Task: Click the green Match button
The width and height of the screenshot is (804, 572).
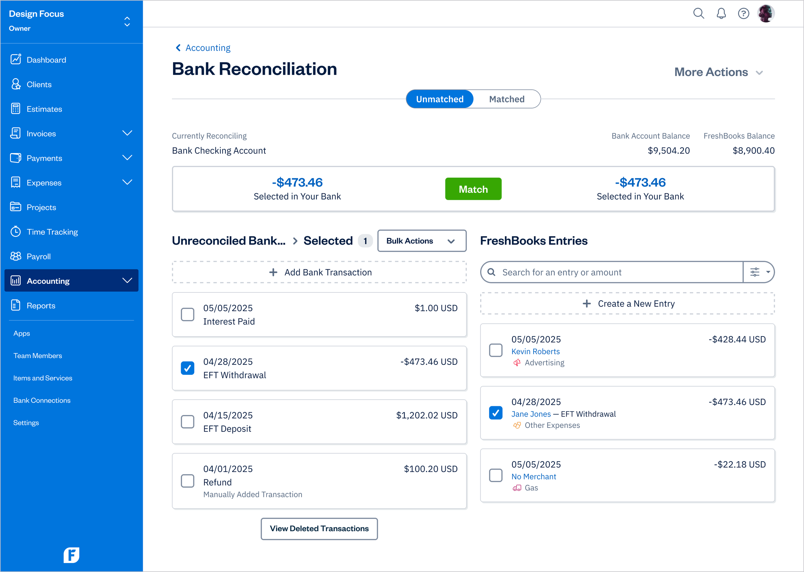Action: tap(473, 189)
